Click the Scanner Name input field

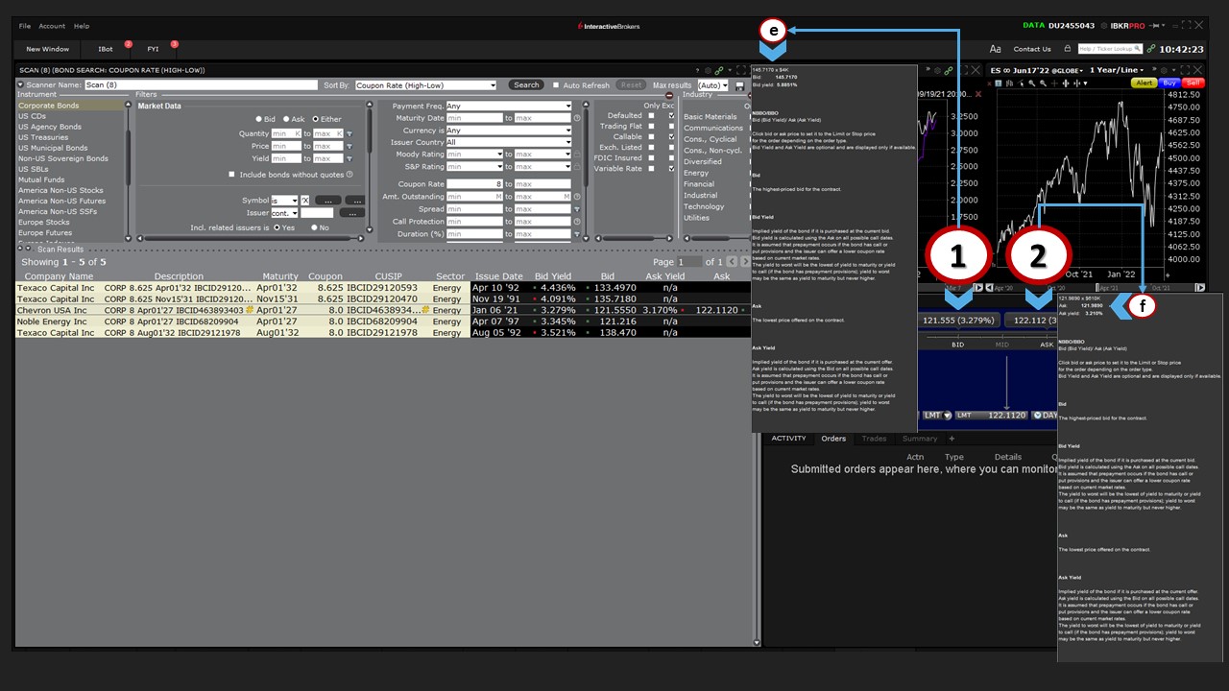[x=201, y=85]
